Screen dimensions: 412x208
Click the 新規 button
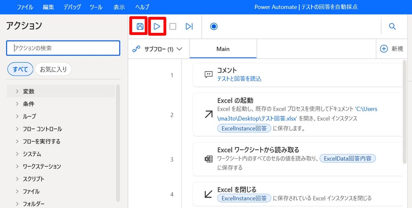coord(392,49)
